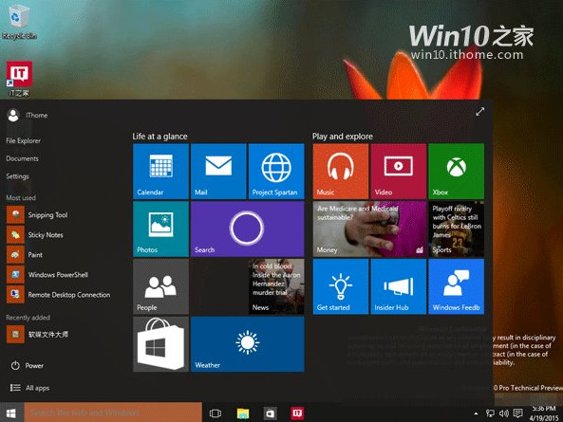Open File Explorer on taskbar
Image resolution: width=563 pixels, height=422 pixels.
click(x=243, y=413)
